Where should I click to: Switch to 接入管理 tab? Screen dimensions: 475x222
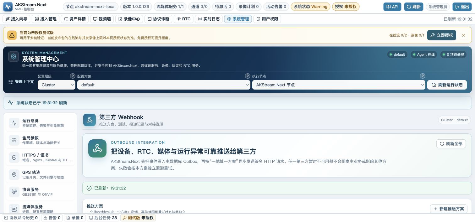pyautogui.click(x=46, y=19)
